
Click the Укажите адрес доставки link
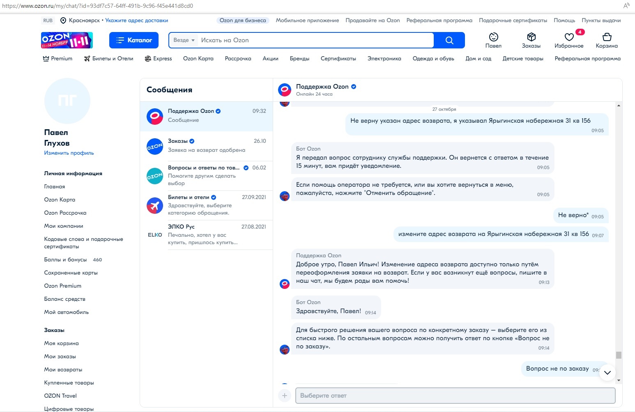(136, 21)
